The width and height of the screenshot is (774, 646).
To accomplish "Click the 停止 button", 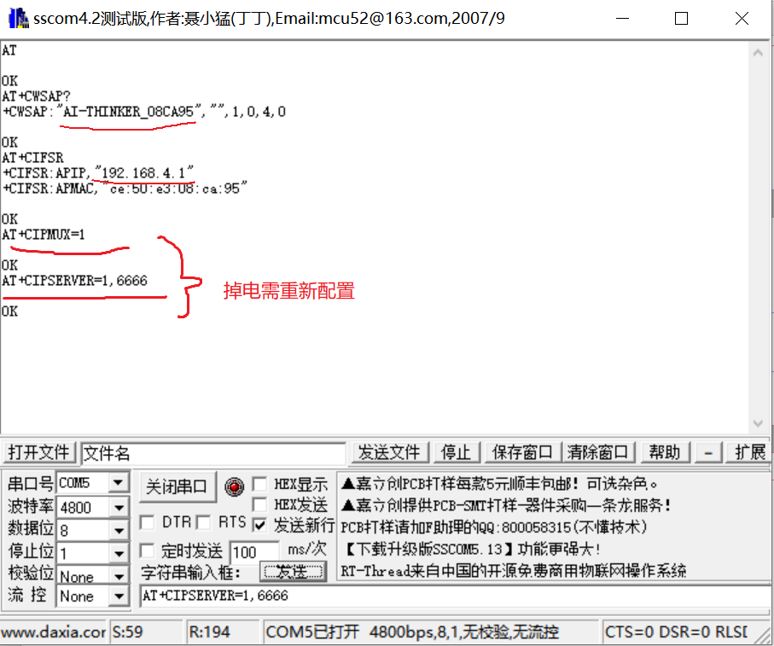I will [x=456, y=452].
